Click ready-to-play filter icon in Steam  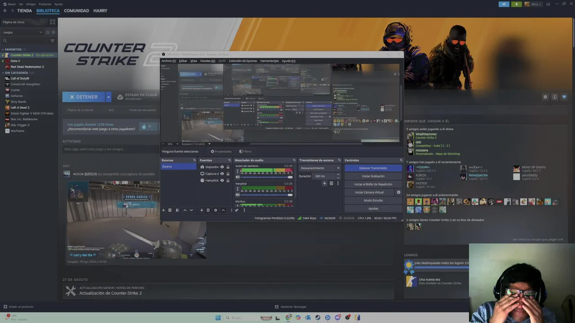click(x=53, y=32)
